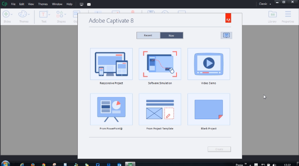Expand the Shapes dropdown arrow

(x=65, y=14)
